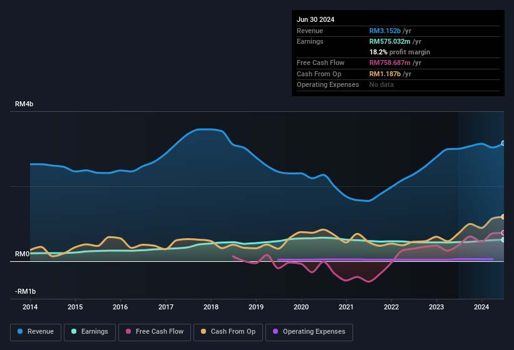This screenshot has width=514, height=350.
Task: Toggle the Operating Expenses legend button
Action: coord(309,332)
